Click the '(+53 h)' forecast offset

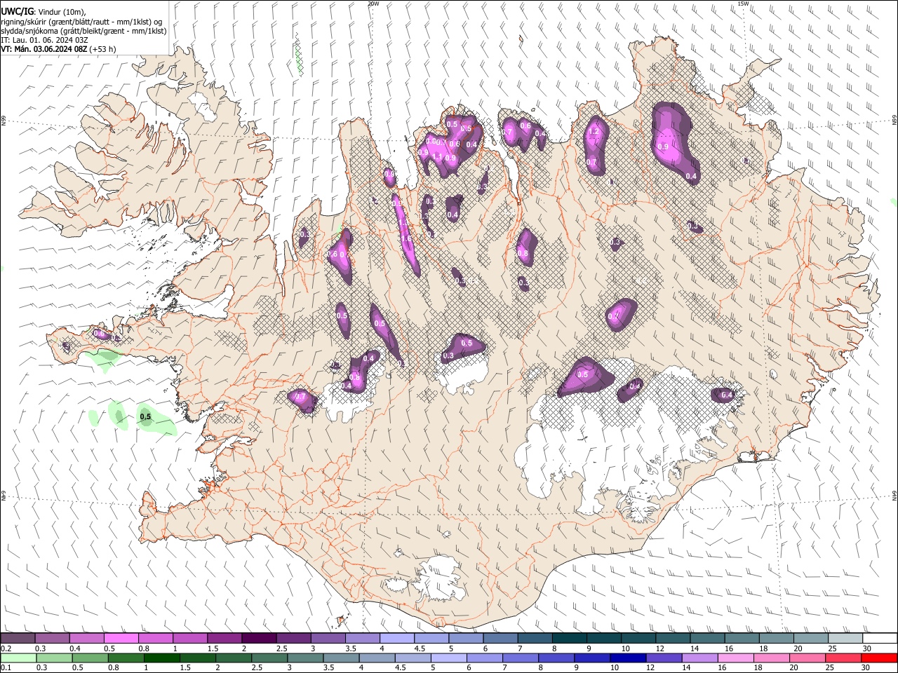pos(103,49)
